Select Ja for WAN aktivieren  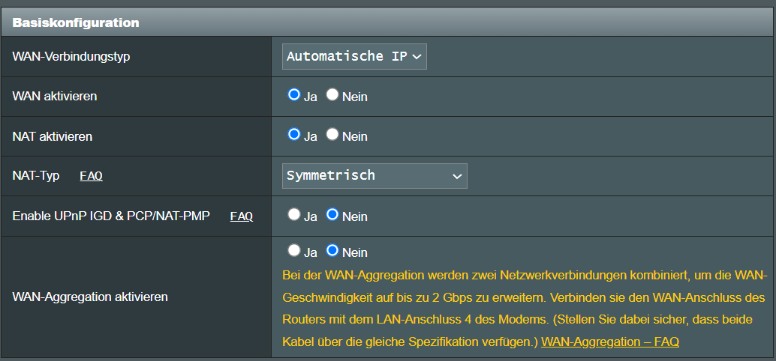click(294, 95)
